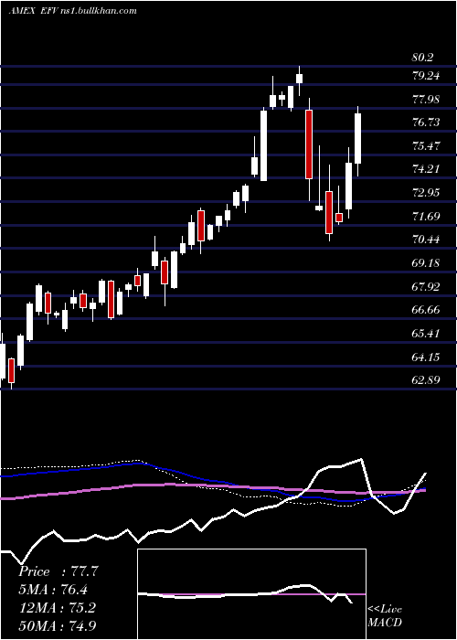The height and width of the screenshot is (640, 457).
Task: Click the last white candlestick near 77.7
Action: [358, 139]
